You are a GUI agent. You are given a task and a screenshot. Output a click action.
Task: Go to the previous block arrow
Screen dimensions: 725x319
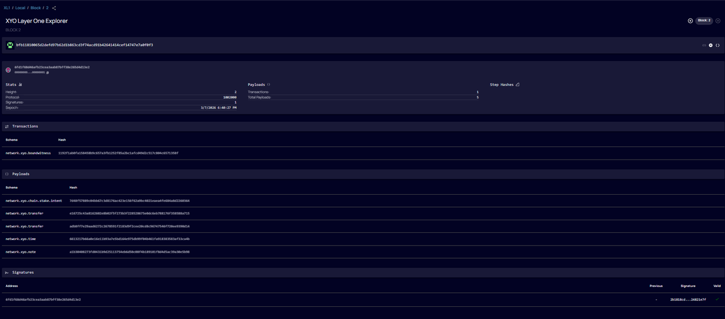tap(691, 21)
